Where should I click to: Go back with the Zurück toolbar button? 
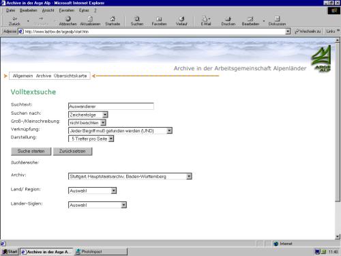[14, 21]
